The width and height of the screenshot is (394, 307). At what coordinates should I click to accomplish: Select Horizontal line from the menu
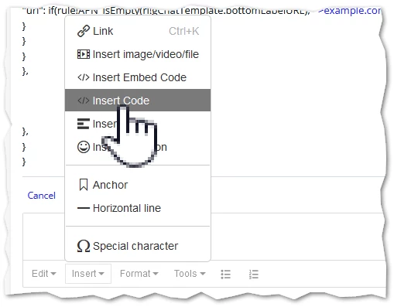tap(138, 208)
